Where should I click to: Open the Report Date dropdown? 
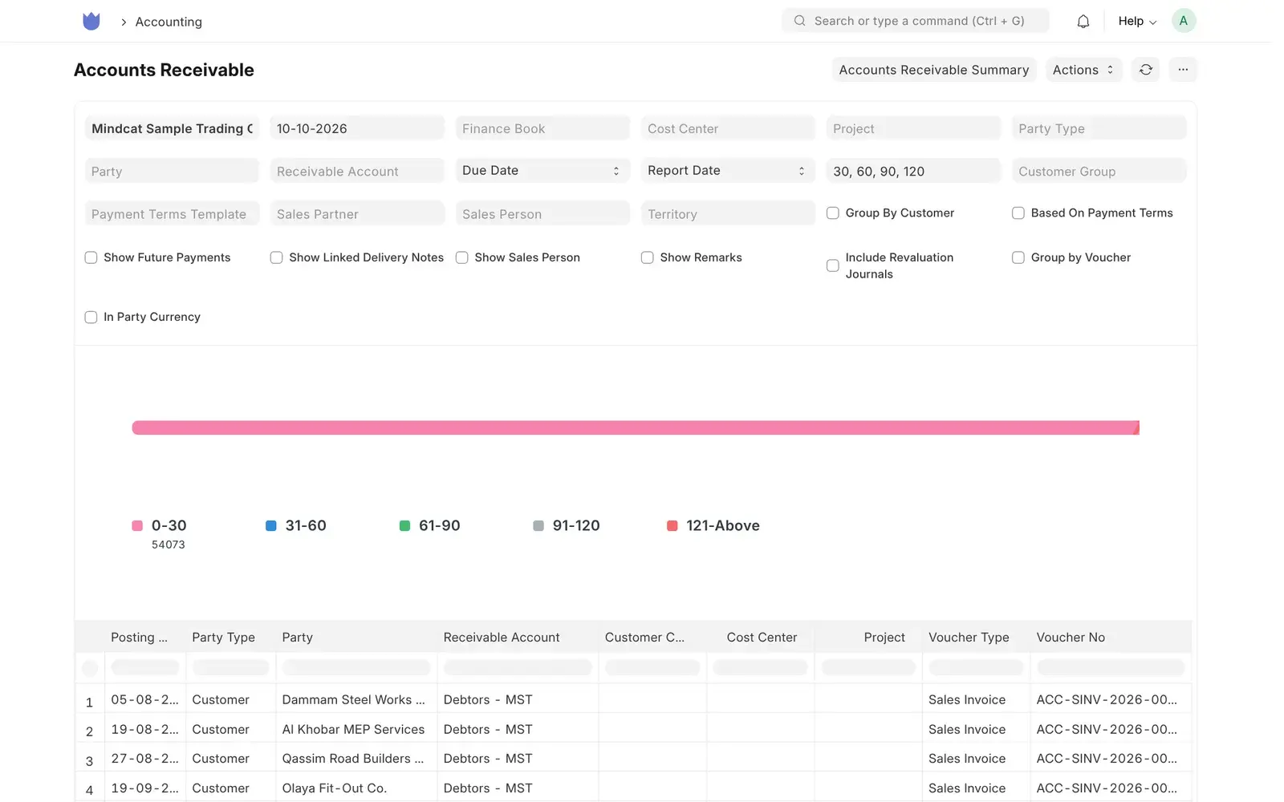(728, 171)
